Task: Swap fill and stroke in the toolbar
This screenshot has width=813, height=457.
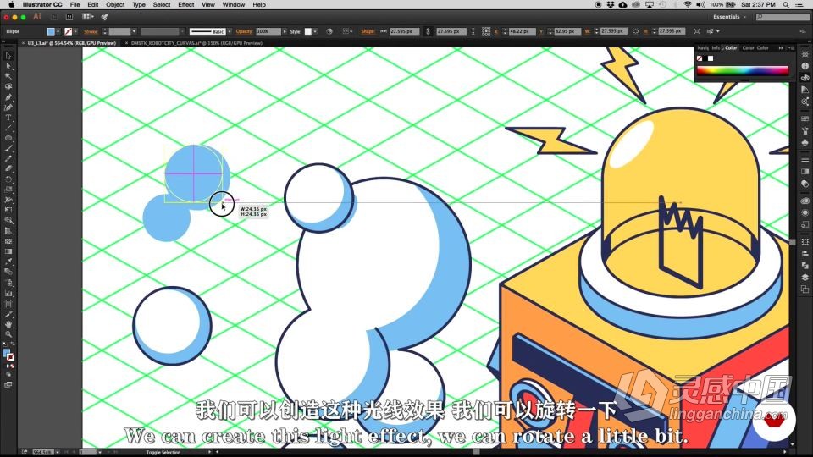Action: pos(13,344)
